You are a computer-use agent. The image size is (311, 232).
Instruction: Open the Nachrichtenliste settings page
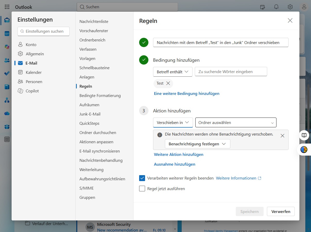point(94,21)
